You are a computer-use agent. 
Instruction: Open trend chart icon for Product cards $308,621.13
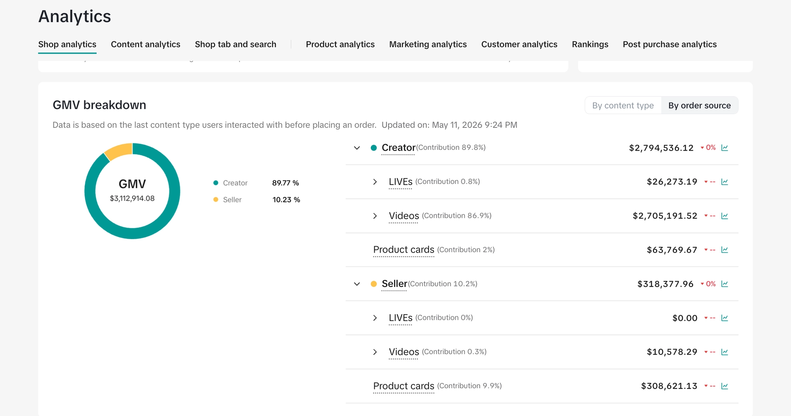coord(725,386)
